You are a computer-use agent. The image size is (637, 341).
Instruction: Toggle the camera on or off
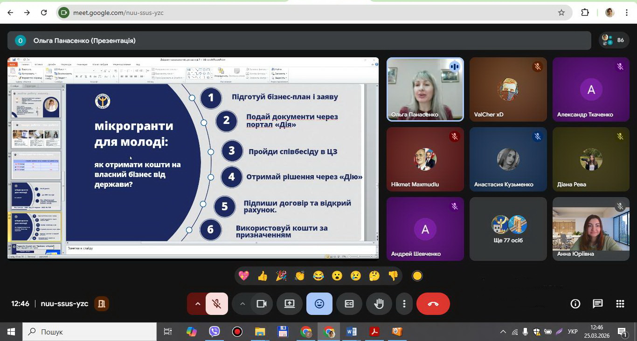(261, 304)
